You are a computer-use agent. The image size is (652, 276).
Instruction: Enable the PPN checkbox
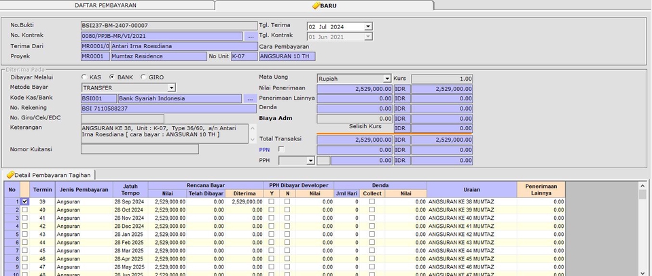[x=282, y=149]
